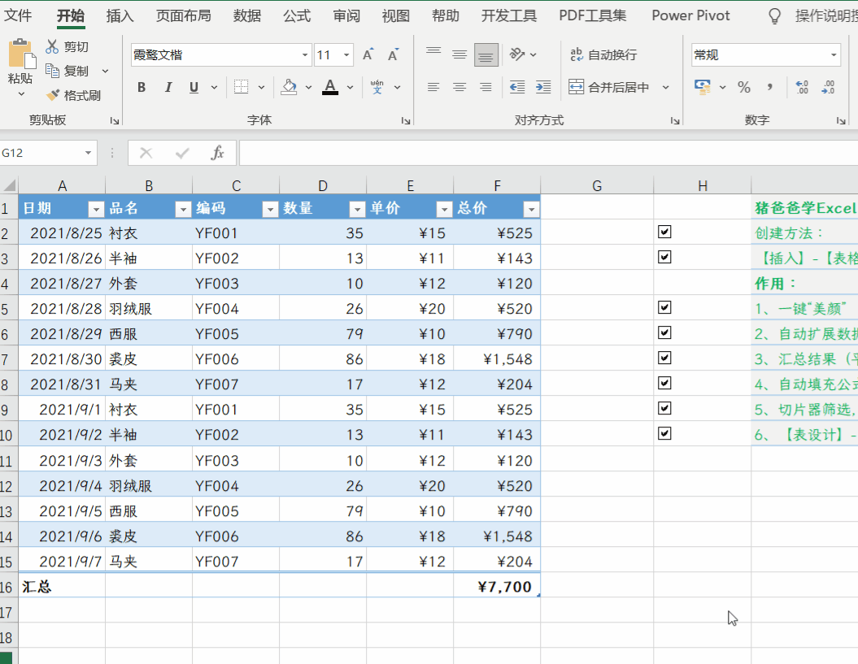Toggle the checkbox in row 10

click(664, 434)
